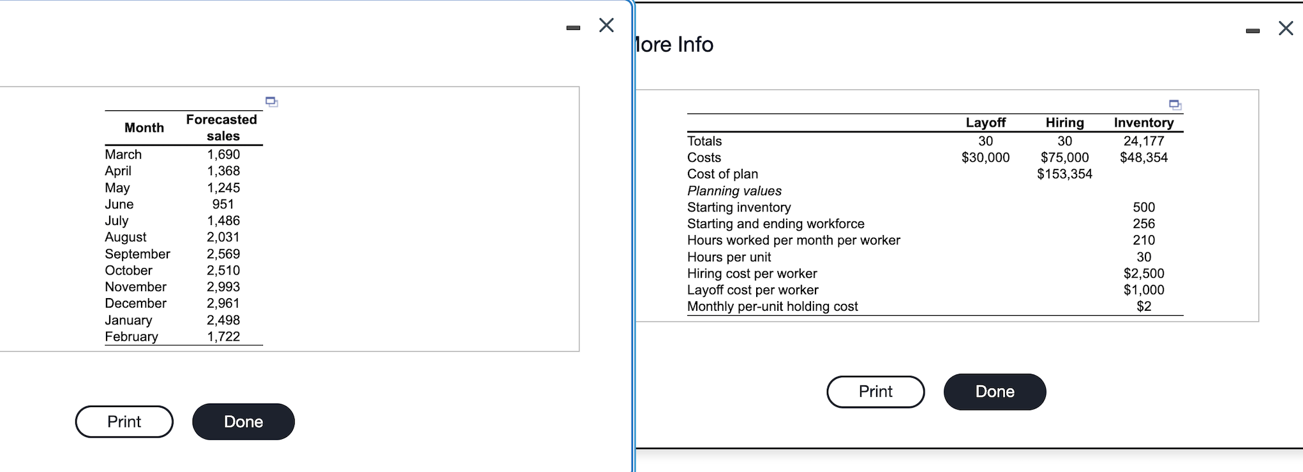Click the Inventory column header
The image size is (1303, 472).
click(1144, 122)
